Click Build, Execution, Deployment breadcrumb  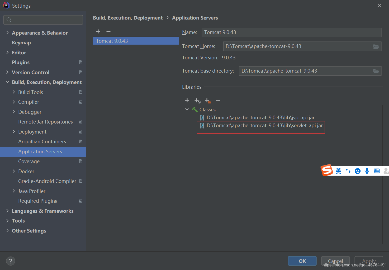coord(128,18)
